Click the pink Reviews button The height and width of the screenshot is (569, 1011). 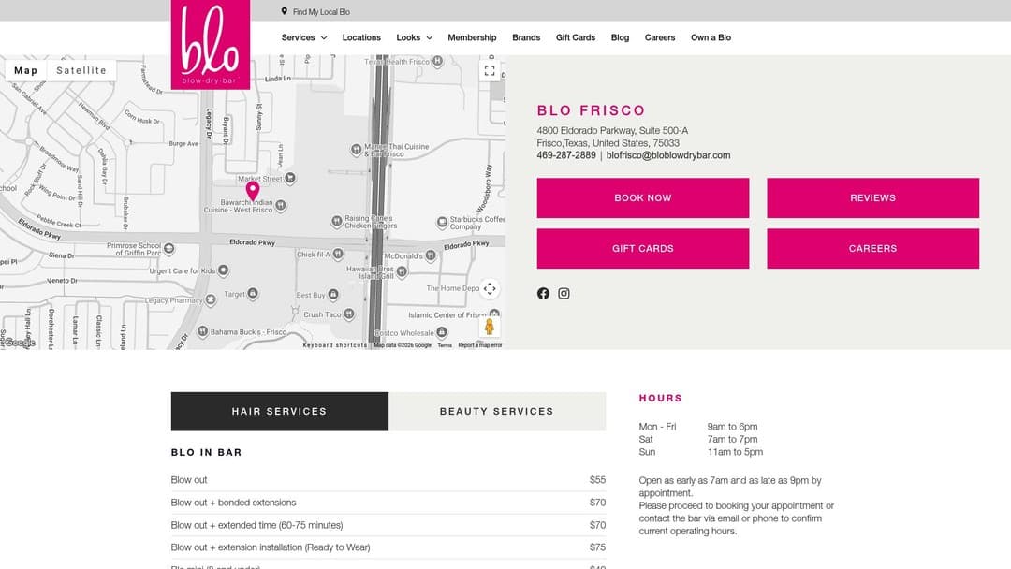[x=872, y=197]
